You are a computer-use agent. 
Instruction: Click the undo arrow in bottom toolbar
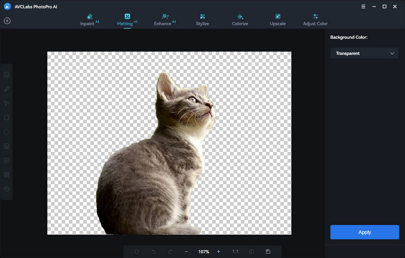coord(154,252)
